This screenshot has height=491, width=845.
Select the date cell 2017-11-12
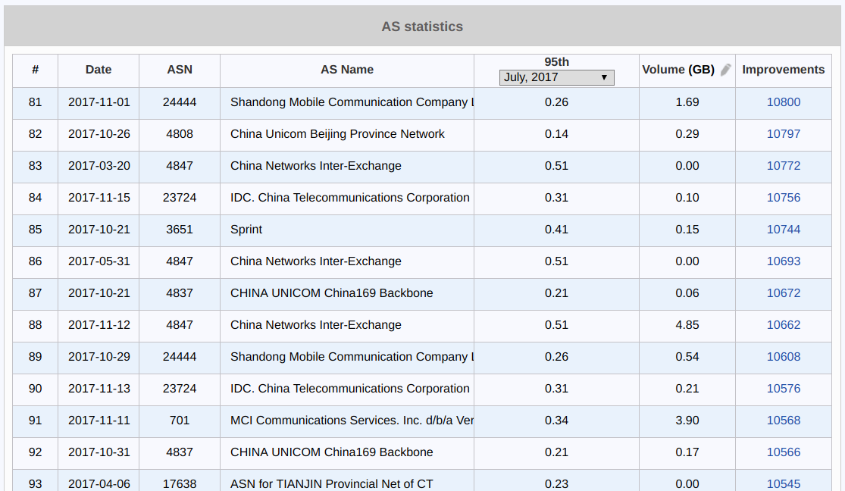point(99,325)
